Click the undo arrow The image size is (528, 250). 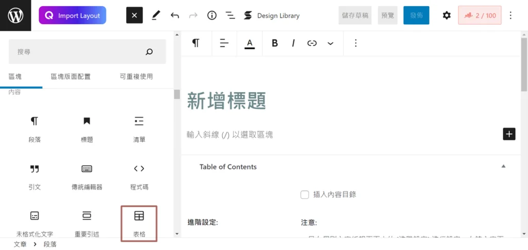(x=174, y=15)
